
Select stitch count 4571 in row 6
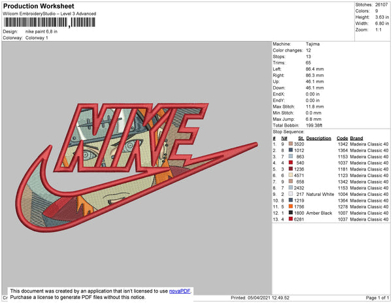pyautogui.click(x=299, y=176)
